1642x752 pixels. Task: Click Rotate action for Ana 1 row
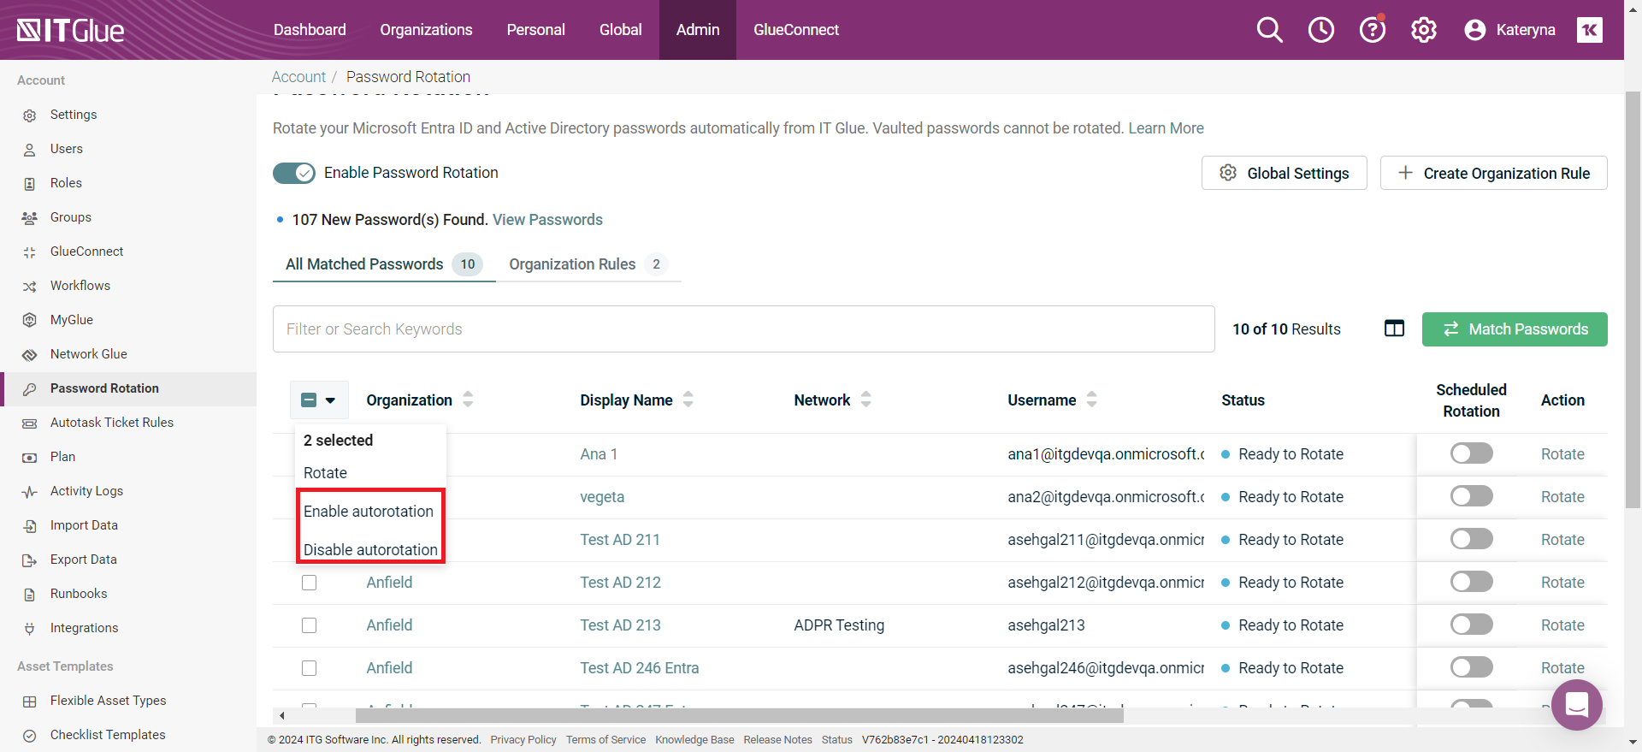[1562, 454]
